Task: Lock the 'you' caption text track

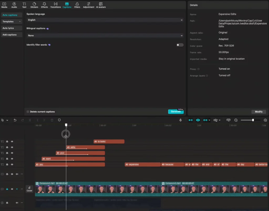Action: click(x=7, y=165)
